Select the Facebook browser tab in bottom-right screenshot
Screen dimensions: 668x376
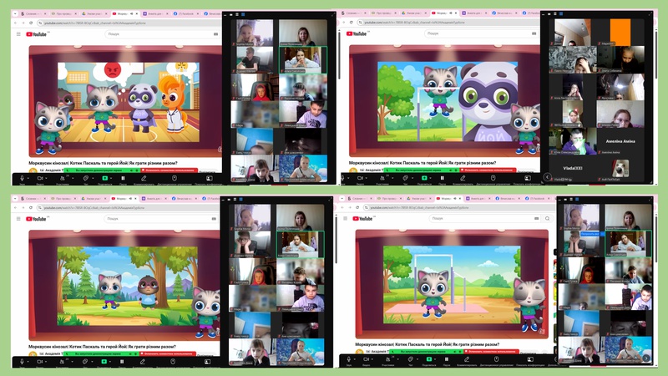[538, 199]
